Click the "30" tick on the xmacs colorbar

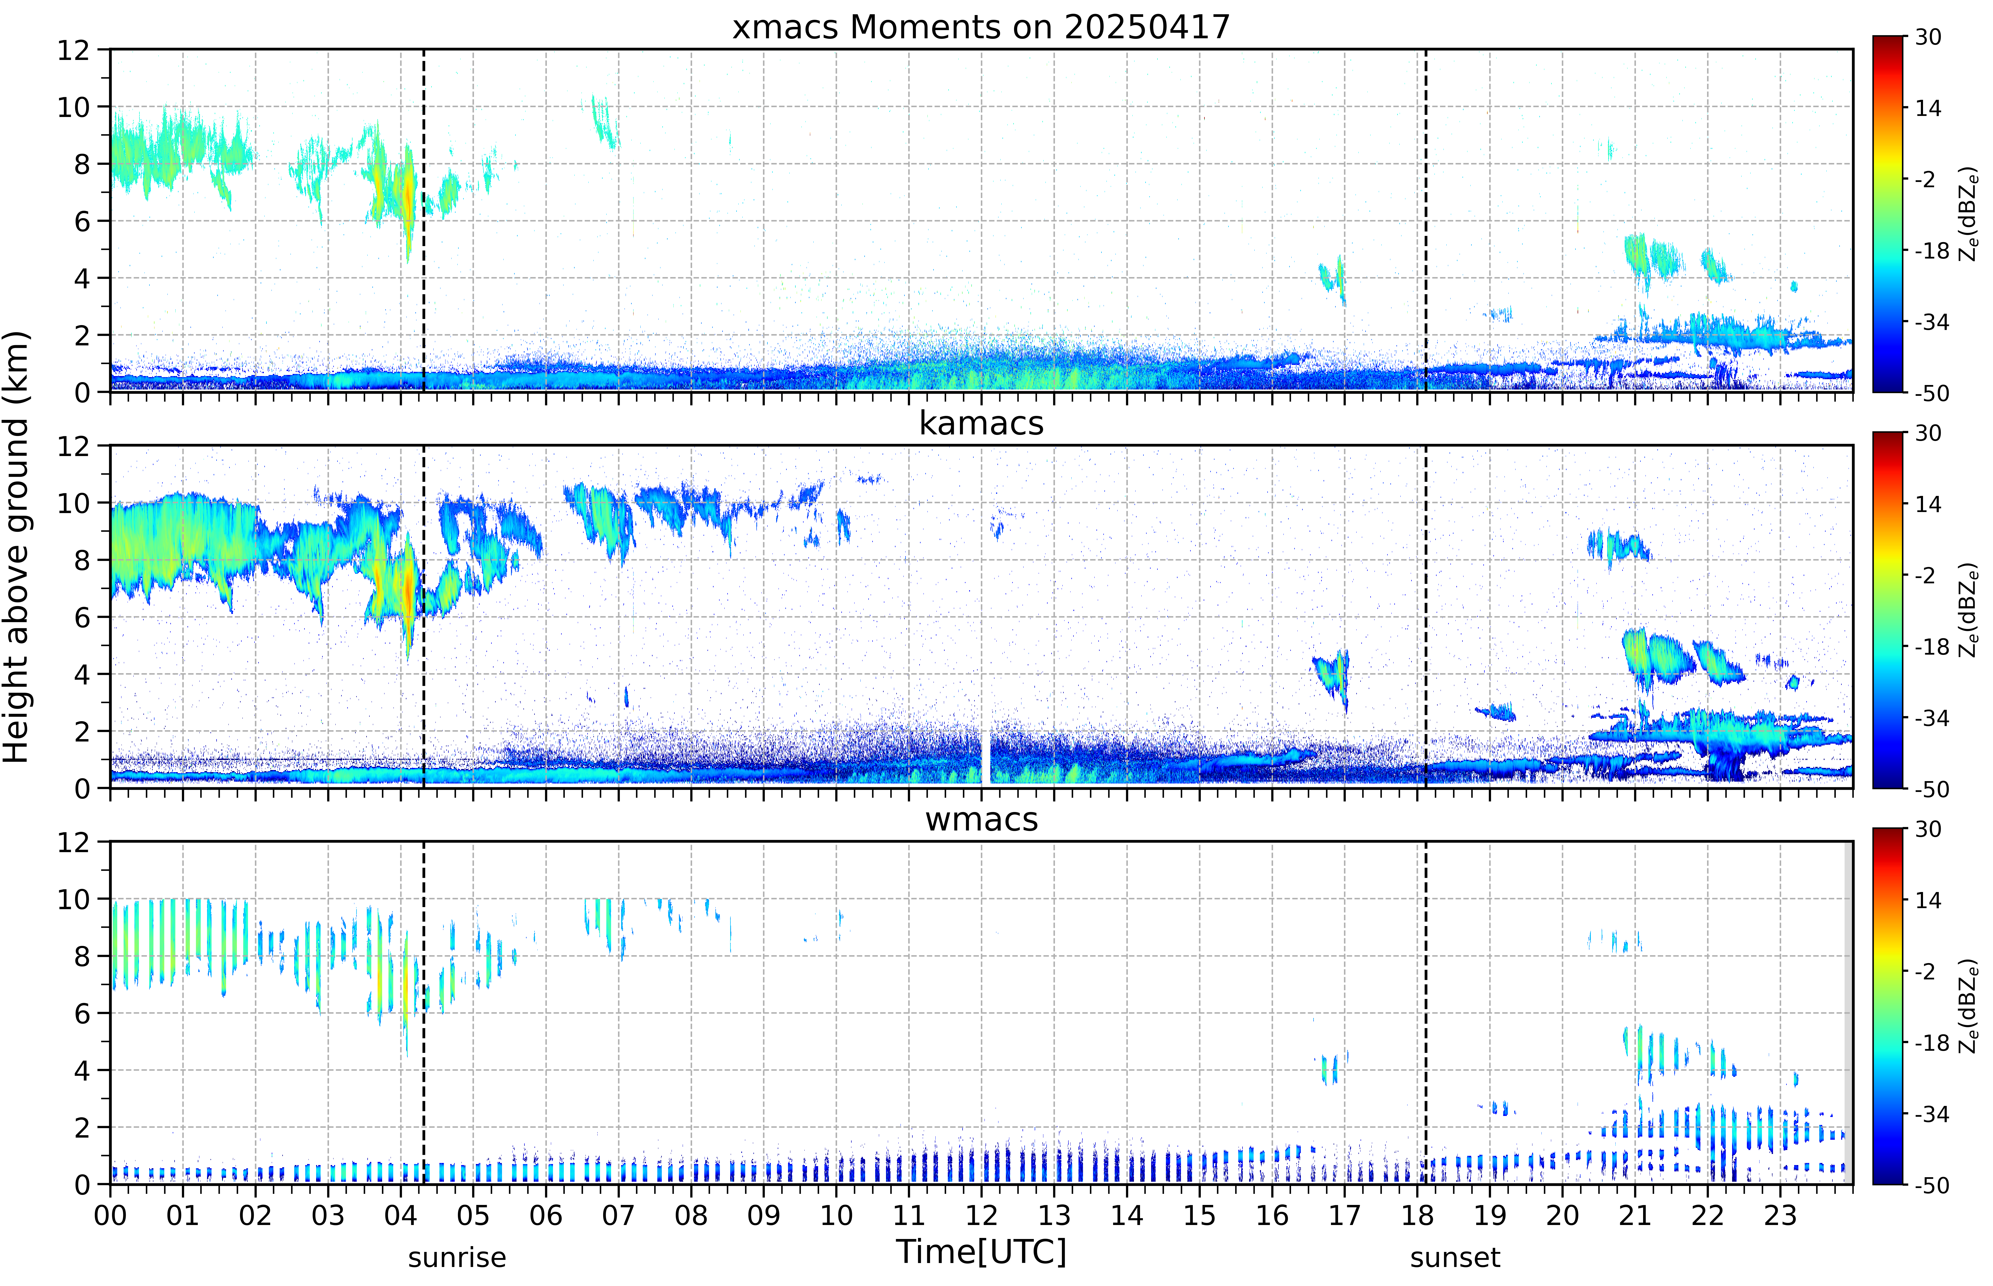(x=1928, y=37)
